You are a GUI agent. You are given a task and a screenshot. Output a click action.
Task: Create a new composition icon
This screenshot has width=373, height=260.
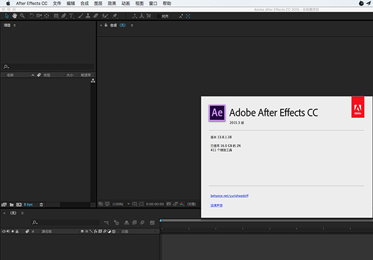point(19,204)
